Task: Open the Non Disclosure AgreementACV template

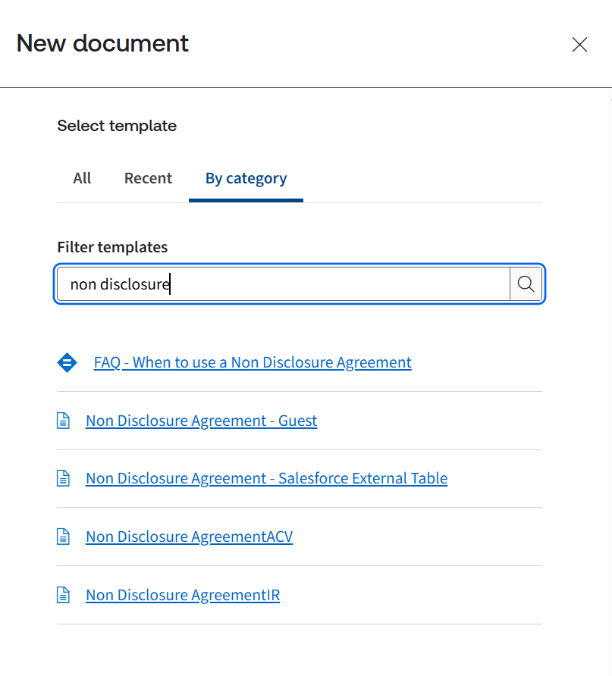Action: (189, 537)
